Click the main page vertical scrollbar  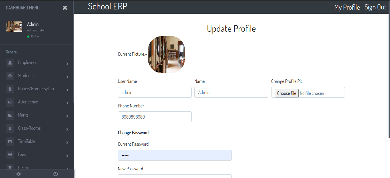coord(389,69)
